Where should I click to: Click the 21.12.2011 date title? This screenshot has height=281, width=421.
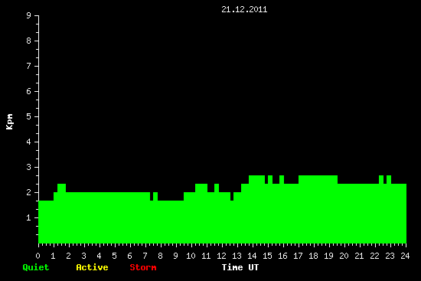[244, 10]
